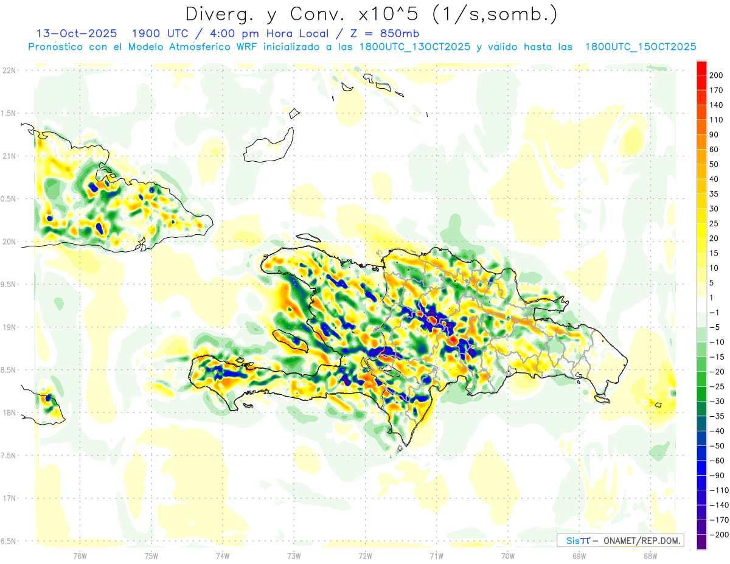Click the 'Z = 850mb' level text
Viewport: 730px width, 564px height.
388,33
